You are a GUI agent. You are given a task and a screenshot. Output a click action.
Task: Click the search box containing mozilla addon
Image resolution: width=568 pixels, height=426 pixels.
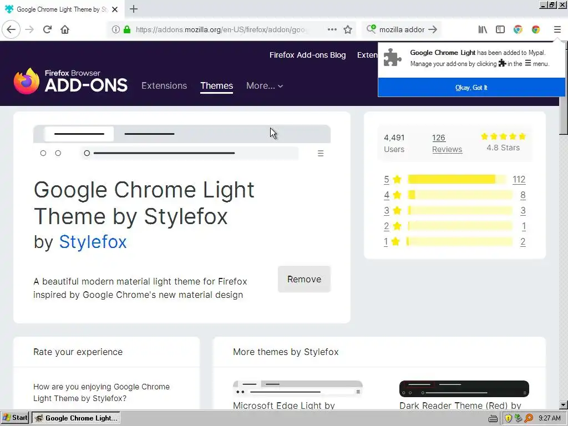click(402, 29)
